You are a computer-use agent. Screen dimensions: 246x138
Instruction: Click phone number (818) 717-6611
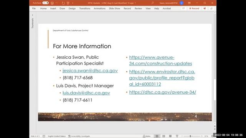78,100
